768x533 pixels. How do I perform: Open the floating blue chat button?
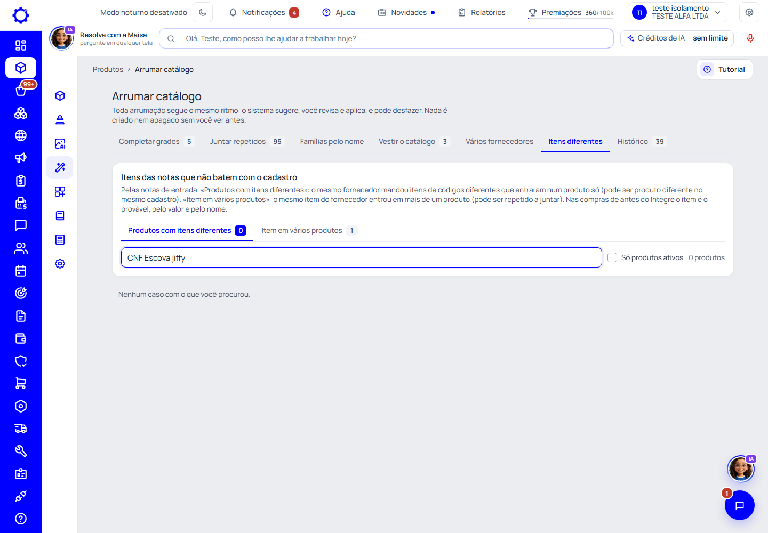tap(740, 505)
